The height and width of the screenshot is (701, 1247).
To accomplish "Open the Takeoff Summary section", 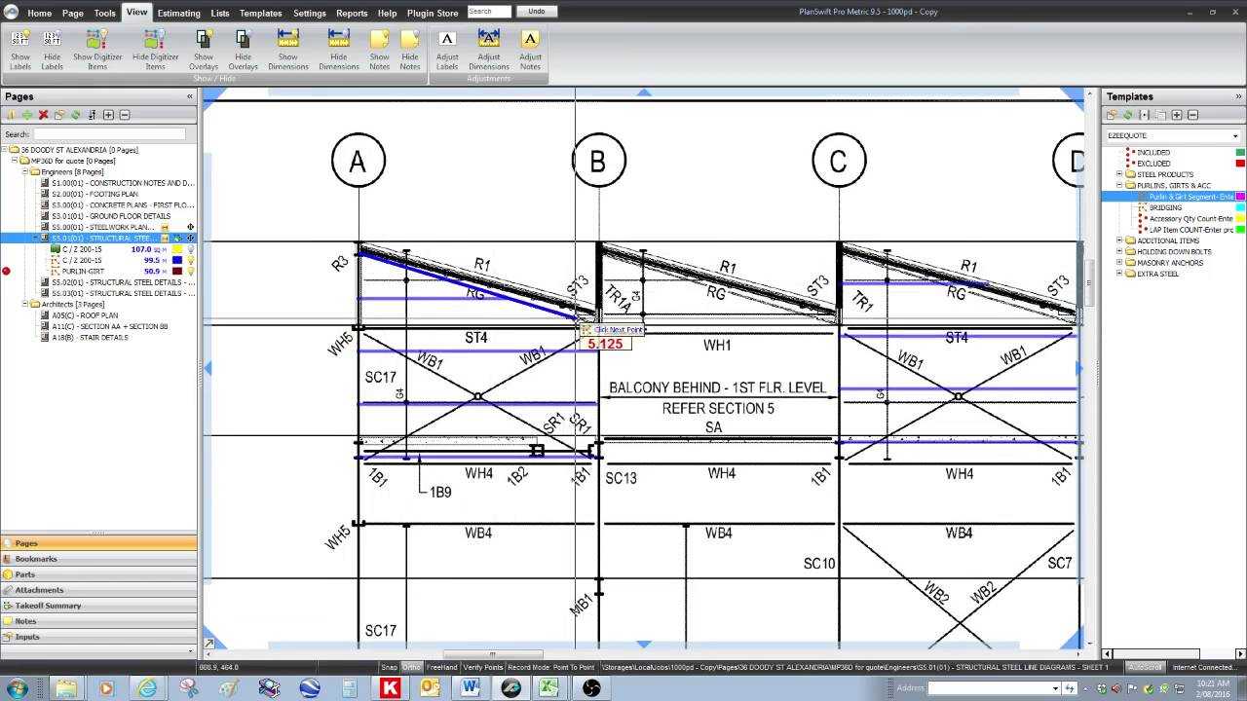I will [97, 606].
